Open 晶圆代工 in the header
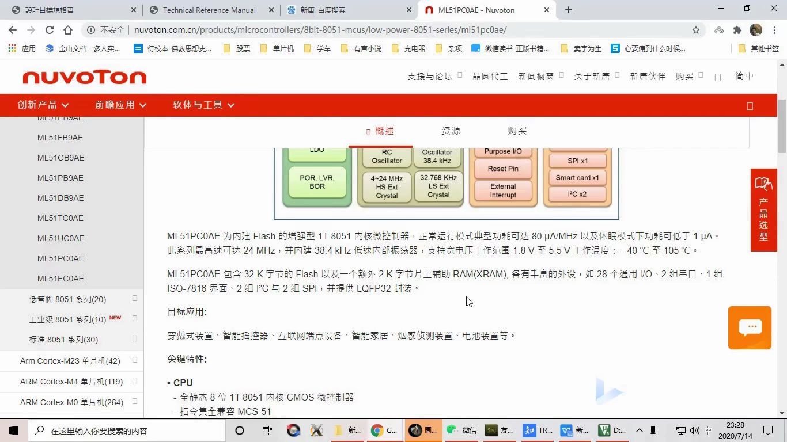The image size is (787, 442). [490, 76]
